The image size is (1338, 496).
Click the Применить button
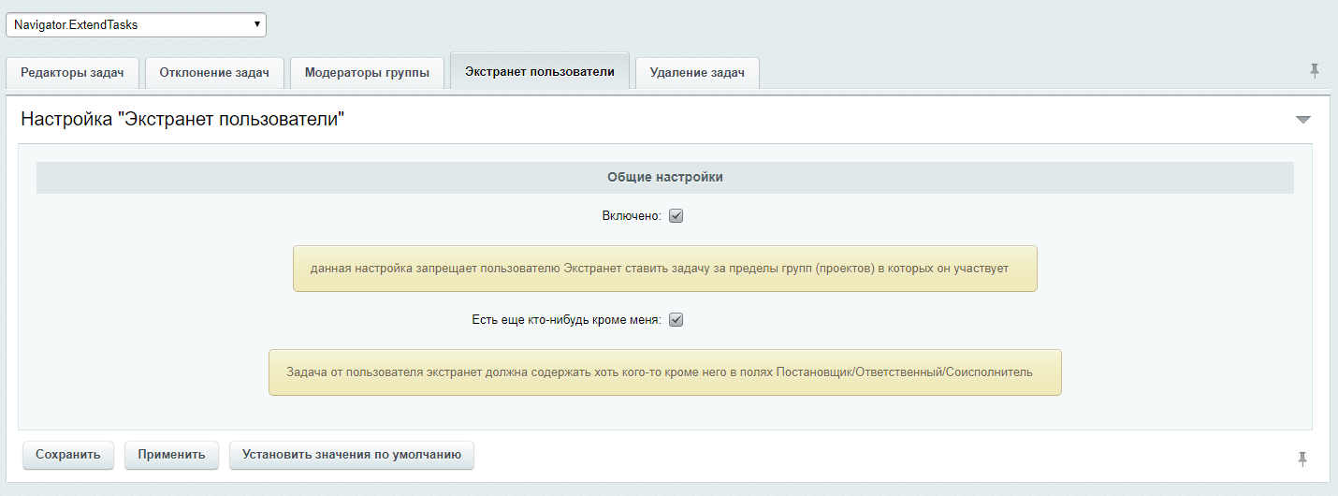click(x=171, y=455)
